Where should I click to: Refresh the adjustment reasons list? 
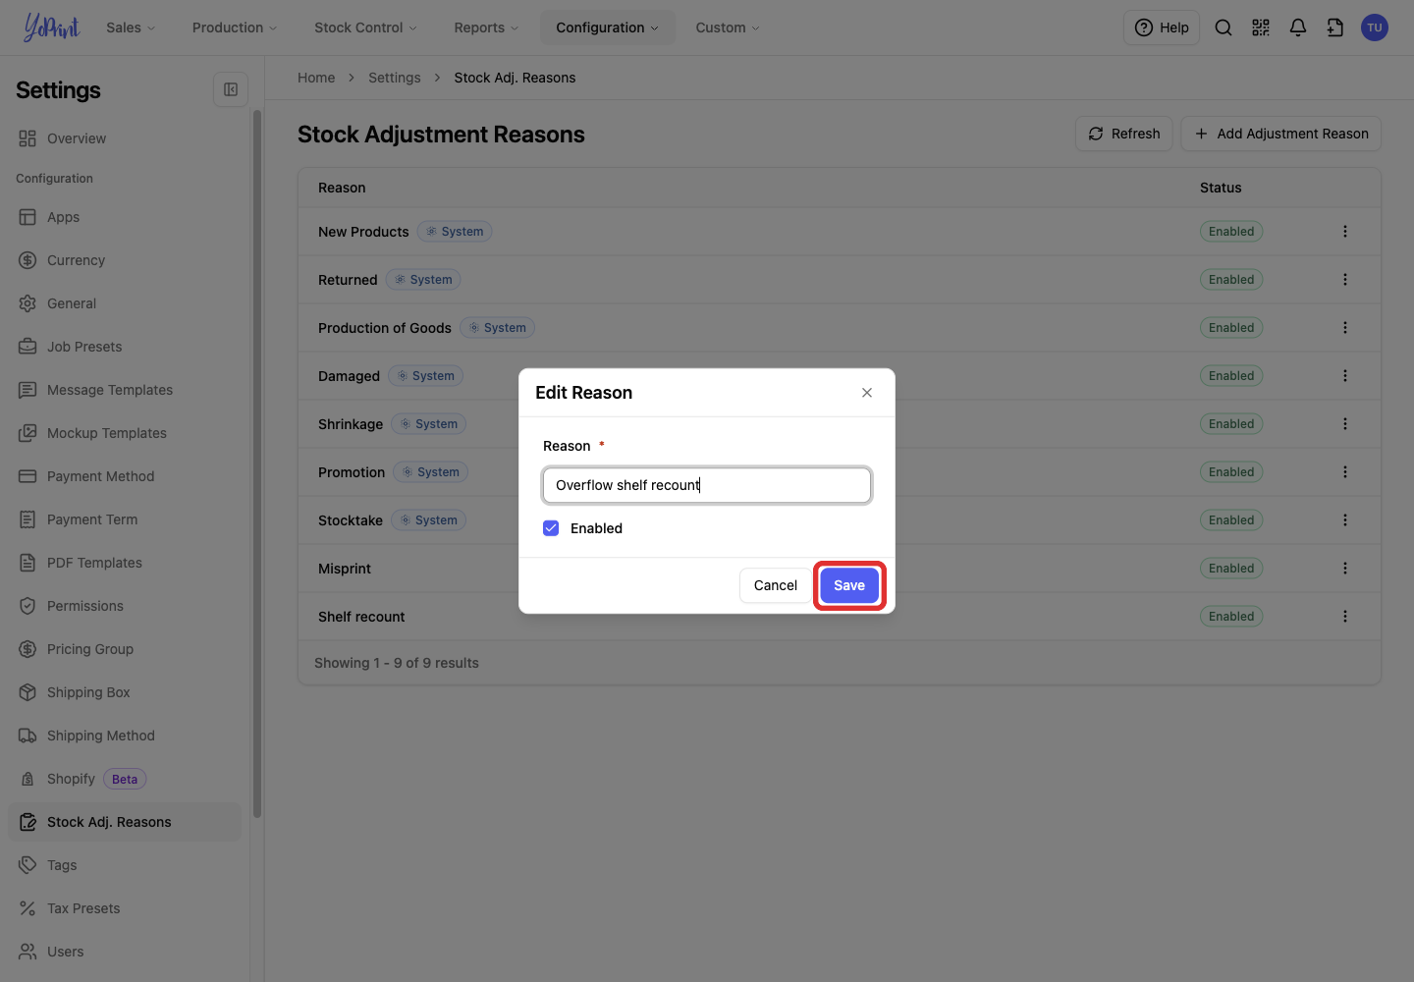pyautogui.click(x=1124, y=134)
